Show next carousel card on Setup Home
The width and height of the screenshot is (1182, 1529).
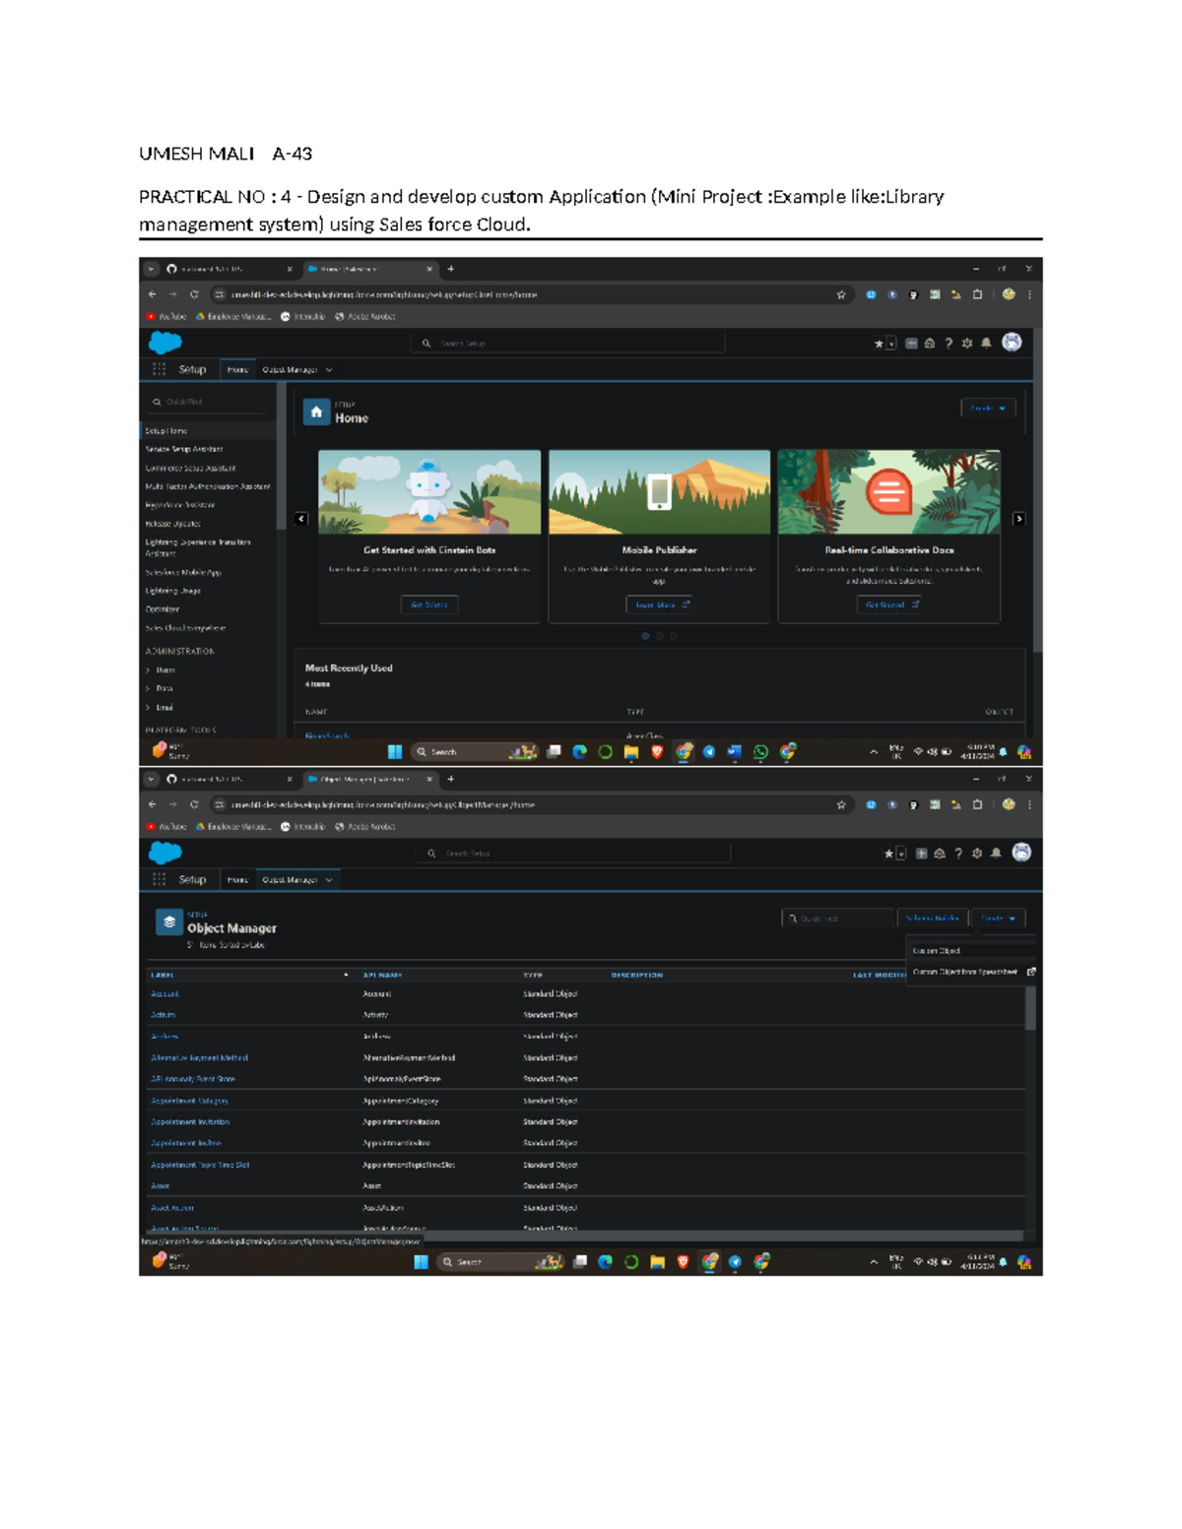coord(1019,519)
